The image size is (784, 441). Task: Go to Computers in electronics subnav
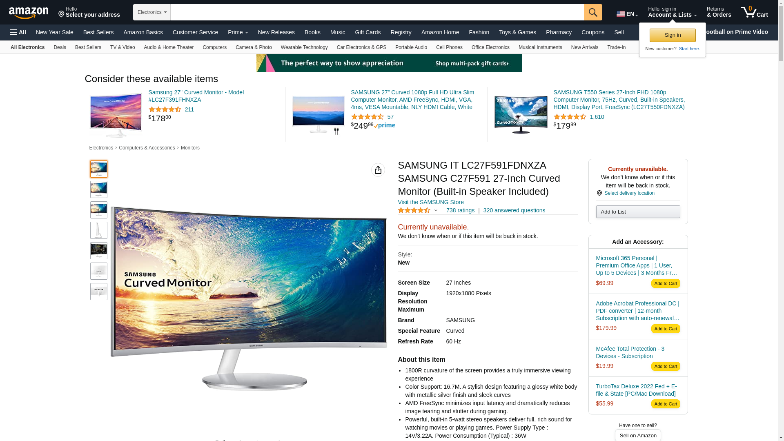pyautogui.click(x=214, y=47)
